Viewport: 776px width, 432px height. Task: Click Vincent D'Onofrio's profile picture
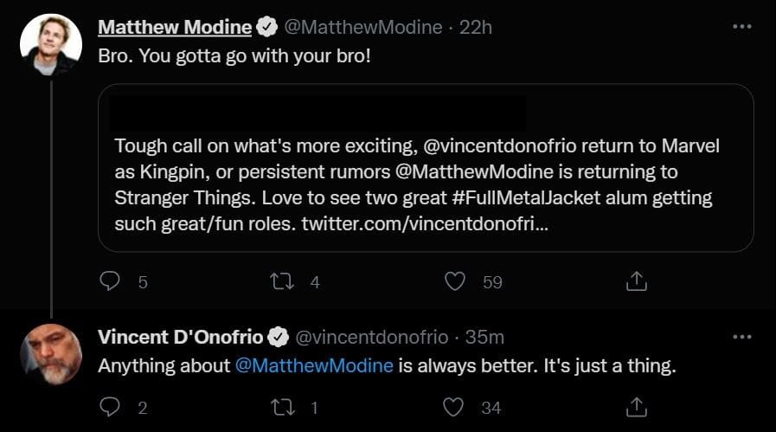50,354
